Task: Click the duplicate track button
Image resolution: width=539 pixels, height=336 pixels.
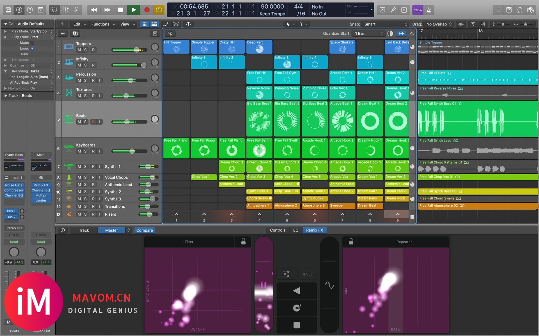Action: pos(75,33)
